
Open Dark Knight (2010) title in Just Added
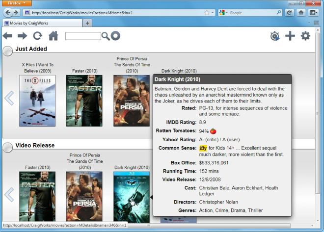point(179,71)
